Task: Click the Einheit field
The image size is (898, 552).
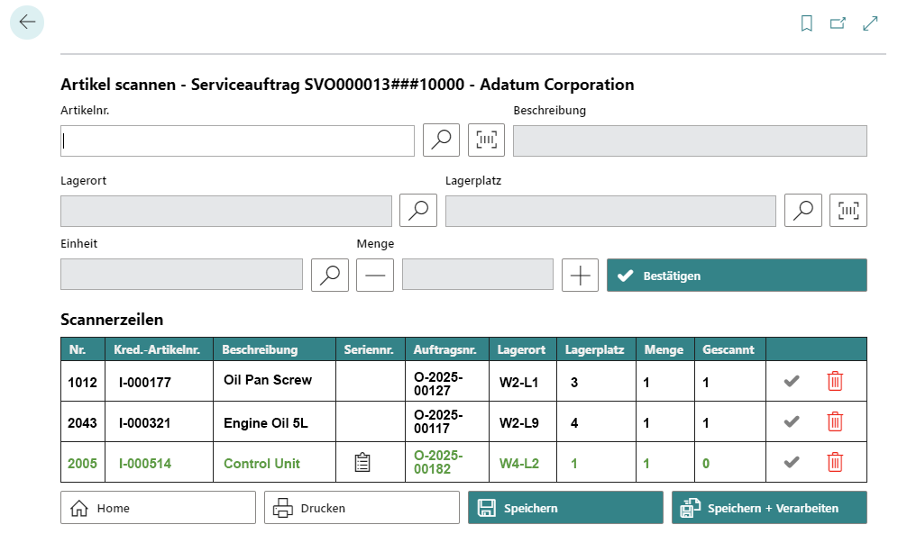Action: (x=181, y=274)
